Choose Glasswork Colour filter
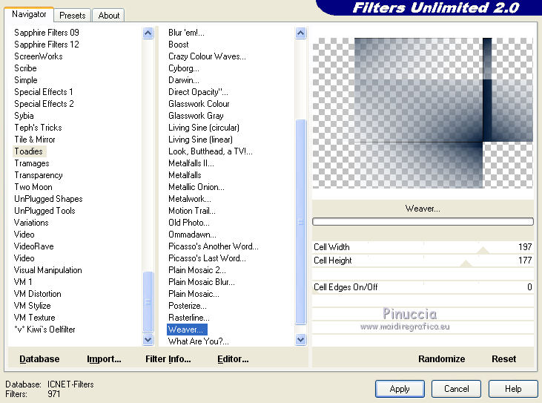542x403 pixels. tap(199, 104)
